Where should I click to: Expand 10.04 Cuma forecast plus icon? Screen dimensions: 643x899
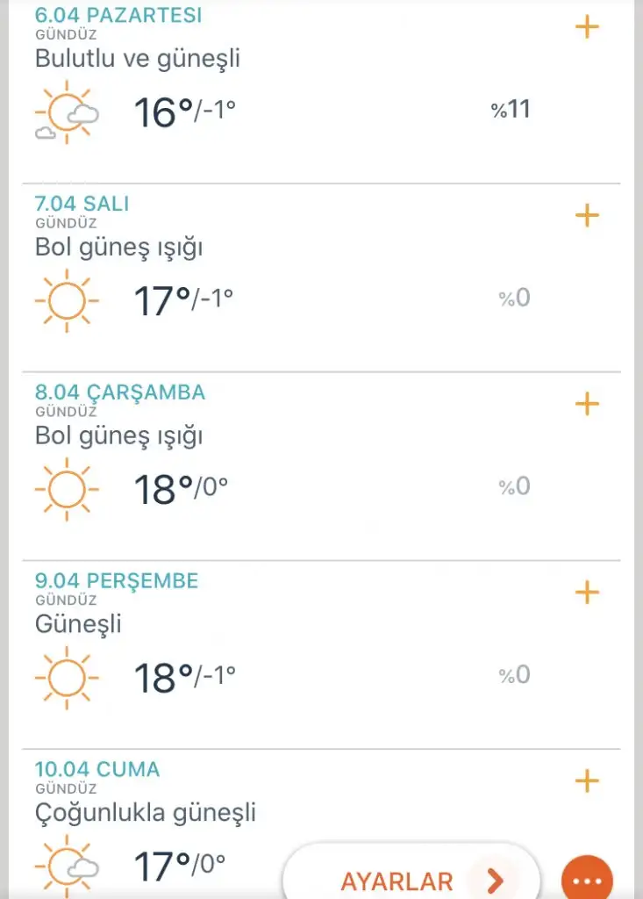tap(587, 780)
